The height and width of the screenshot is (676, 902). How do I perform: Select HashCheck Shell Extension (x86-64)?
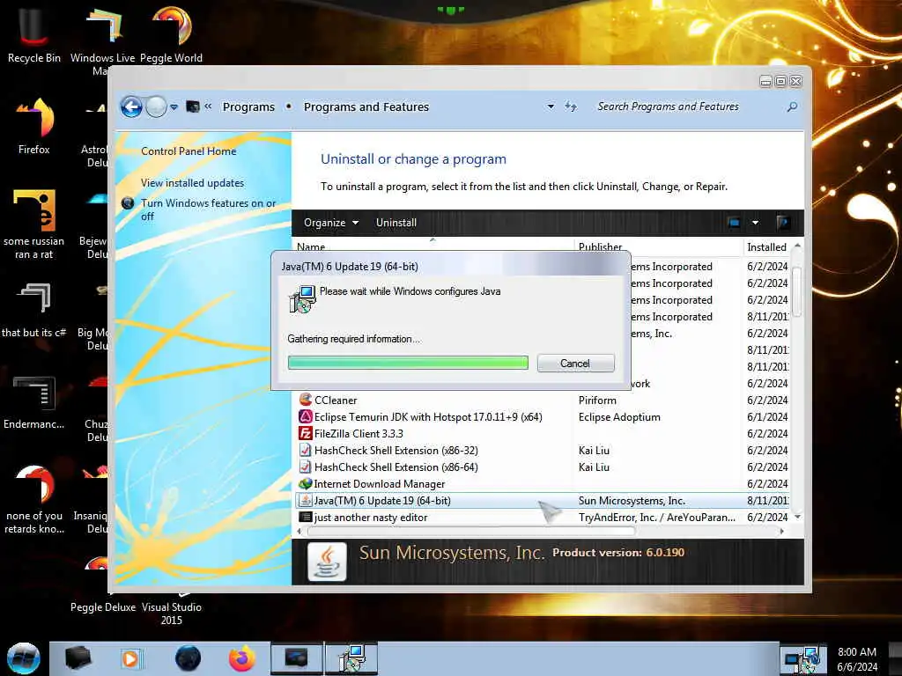(542, 467)
